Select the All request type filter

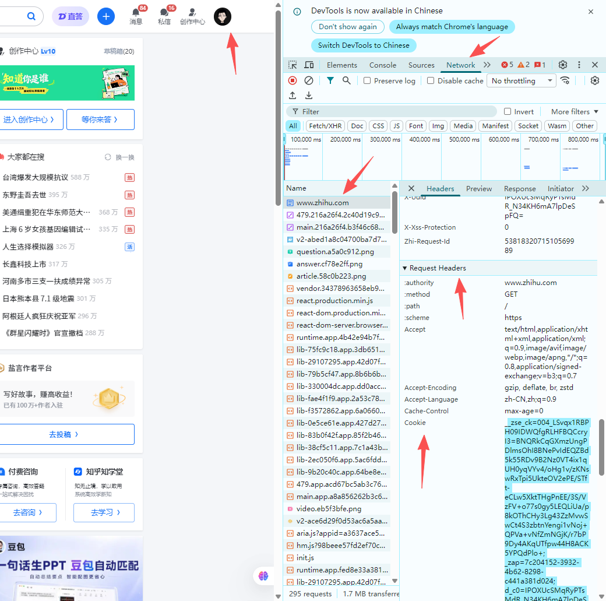pos(293,126)
